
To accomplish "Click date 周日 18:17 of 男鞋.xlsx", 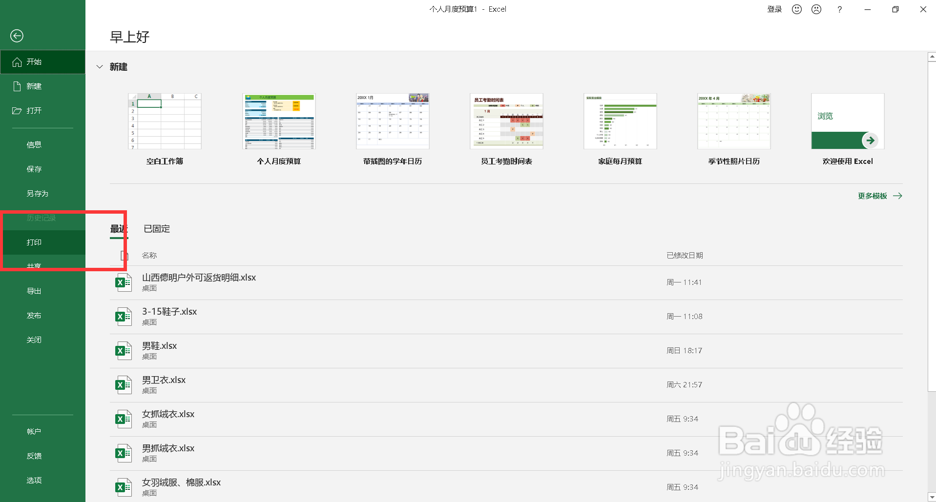I will click(x=685, y=351).
